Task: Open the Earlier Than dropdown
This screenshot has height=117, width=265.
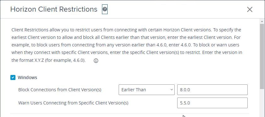Action: click(147, 90)
